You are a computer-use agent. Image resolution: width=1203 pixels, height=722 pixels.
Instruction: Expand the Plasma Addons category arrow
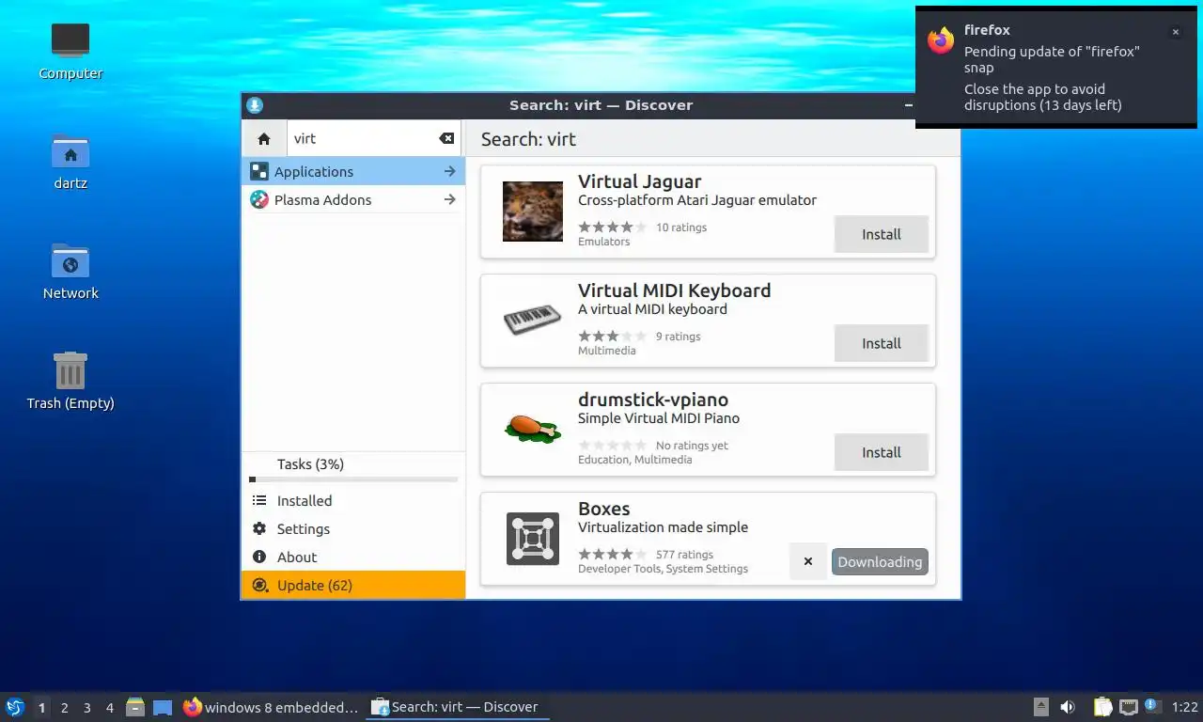pyautogui.click(x=450, y=199)
